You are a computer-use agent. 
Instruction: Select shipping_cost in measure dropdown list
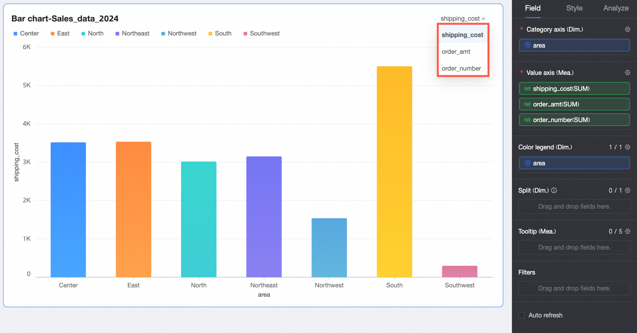pos(462,35)
